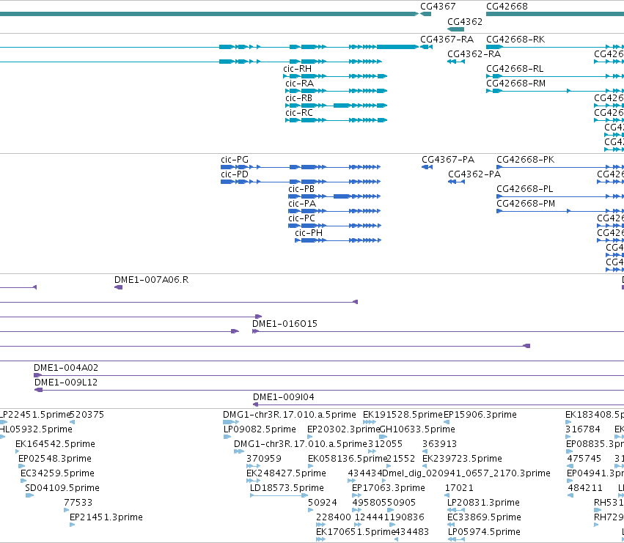Select the 363913 EST feature
This screenshot has height=543, width=624.
tap(425, 451)
